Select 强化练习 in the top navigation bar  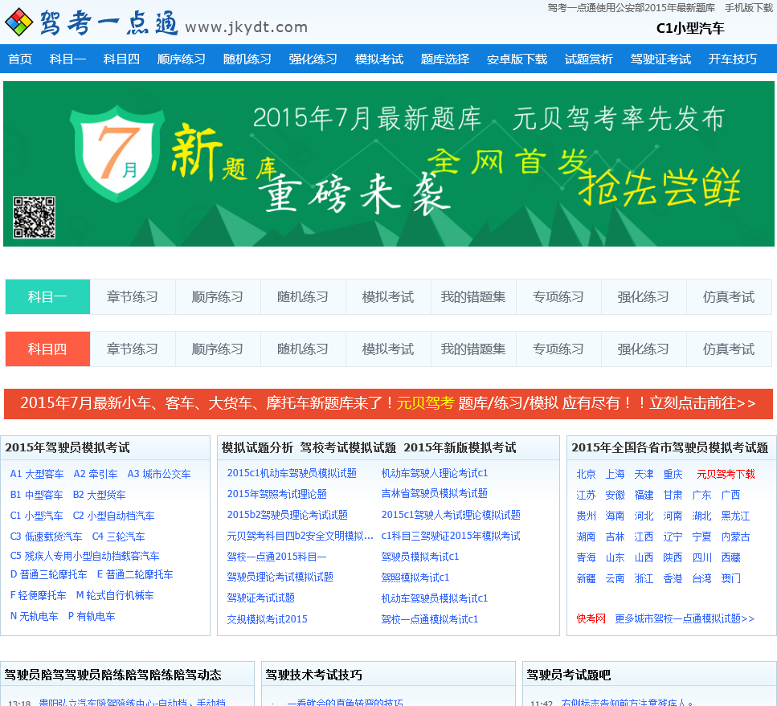pyautogui.click(x=313, y=59)
